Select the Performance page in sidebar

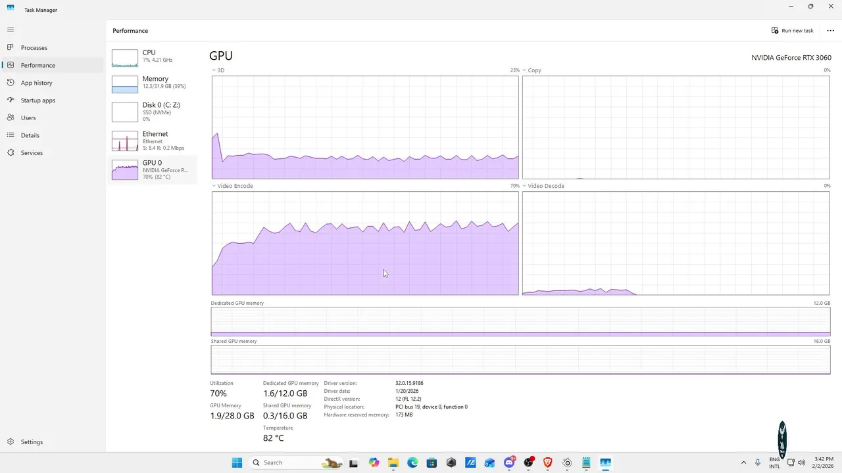pyautogui.click(x=53, y=65)
